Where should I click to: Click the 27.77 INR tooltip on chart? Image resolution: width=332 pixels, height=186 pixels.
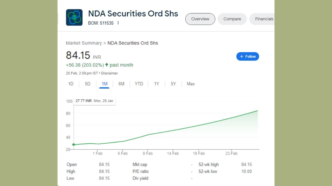[x=94, y=101]
